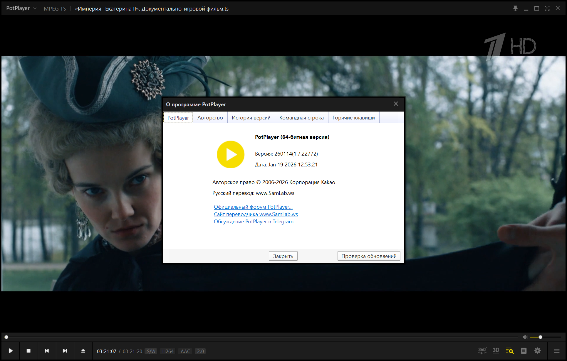Image resolution: width=567 pixels, height=361 pixels.
Task: Jump to previous file in playlist
Action: tap(47, 351)
